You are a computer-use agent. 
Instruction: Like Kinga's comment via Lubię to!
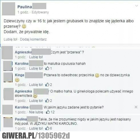[x=36, y=85]
